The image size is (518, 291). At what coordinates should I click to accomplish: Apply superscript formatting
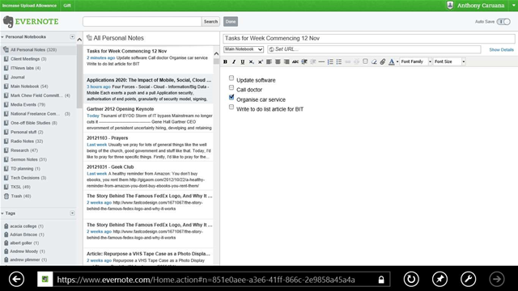click(x=261, y=61)
